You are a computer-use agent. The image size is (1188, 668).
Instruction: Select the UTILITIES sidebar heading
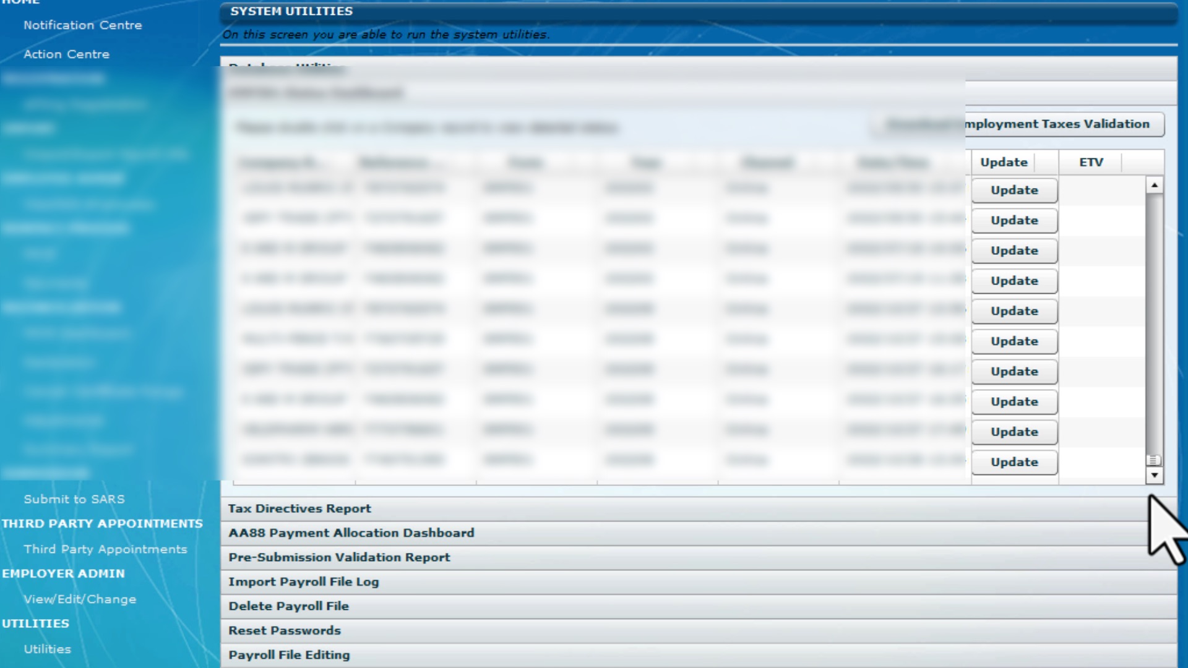coord(35,624)
